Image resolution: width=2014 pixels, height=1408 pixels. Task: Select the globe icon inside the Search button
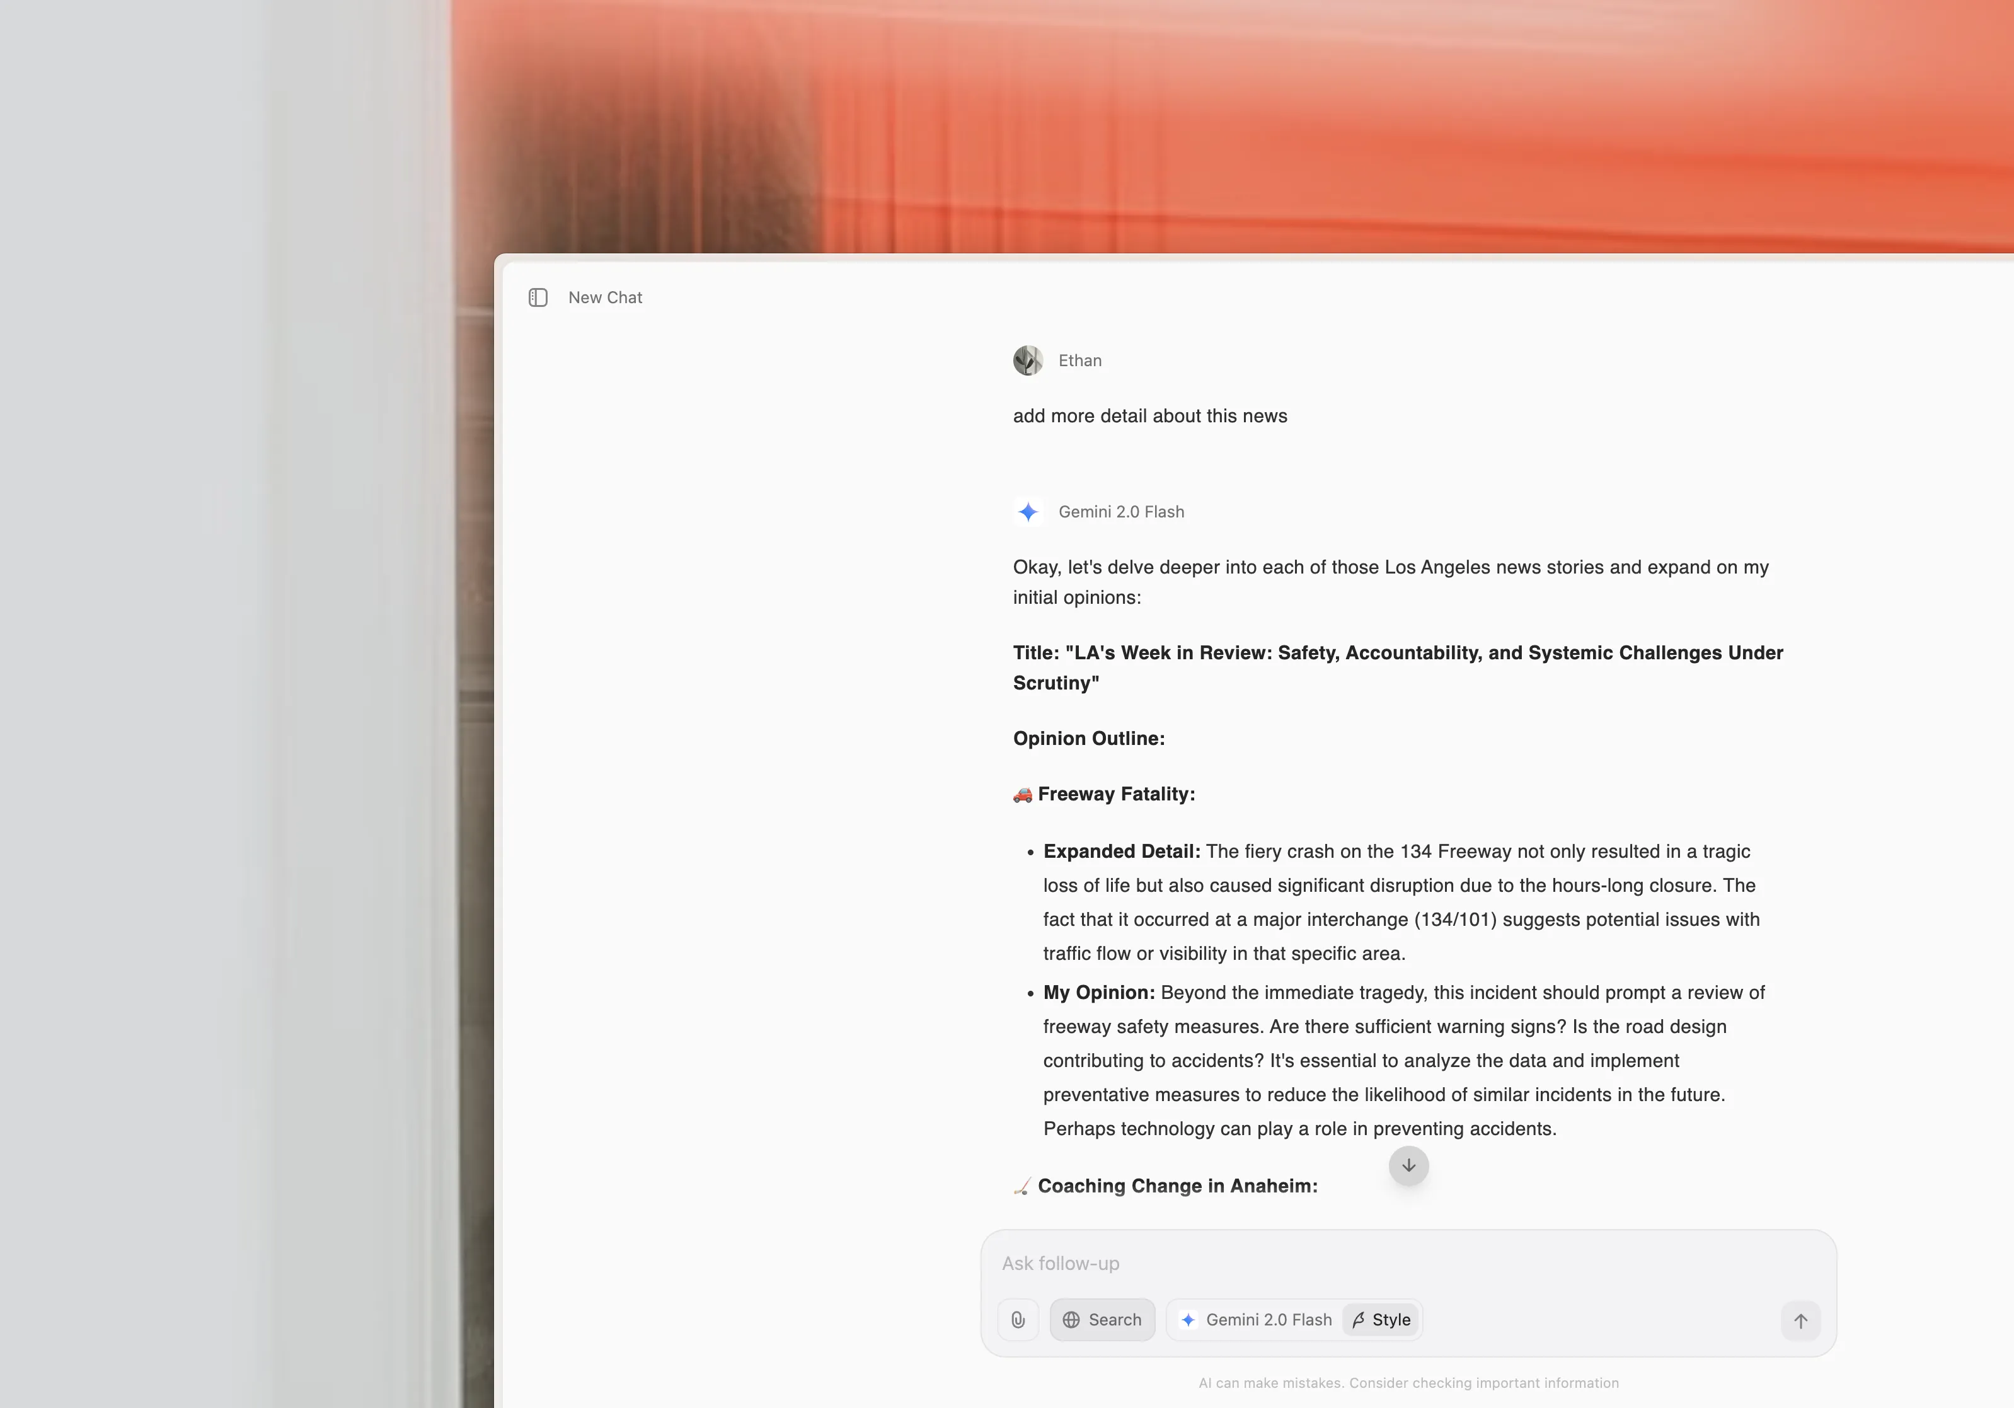click(x=1071, y=1319)
